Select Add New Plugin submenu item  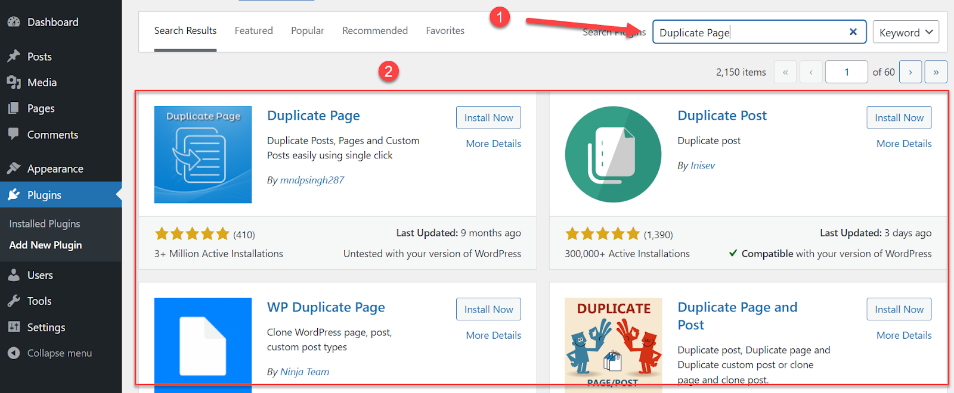point(45,245)
